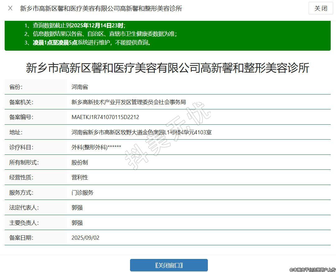The height and width of the screenshot is (272, 336).
Task: Click the clinic address value text
Action: (x=141, y=132)
